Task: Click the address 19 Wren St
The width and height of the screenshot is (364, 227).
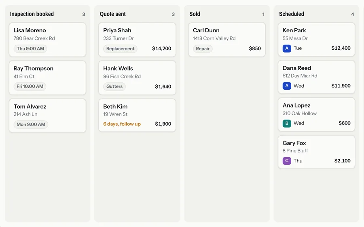Action: pos(115,114)
